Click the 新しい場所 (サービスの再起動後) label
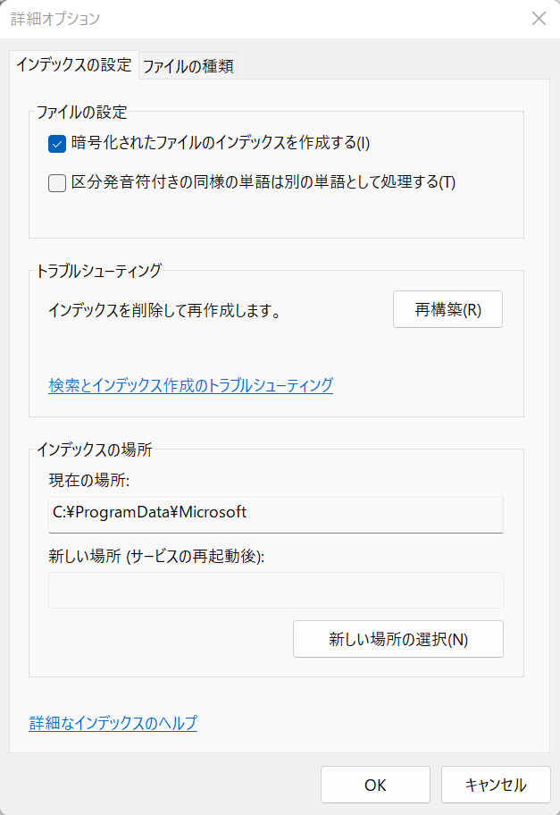This screenshot has width=560, height=815. click(156, 556)
